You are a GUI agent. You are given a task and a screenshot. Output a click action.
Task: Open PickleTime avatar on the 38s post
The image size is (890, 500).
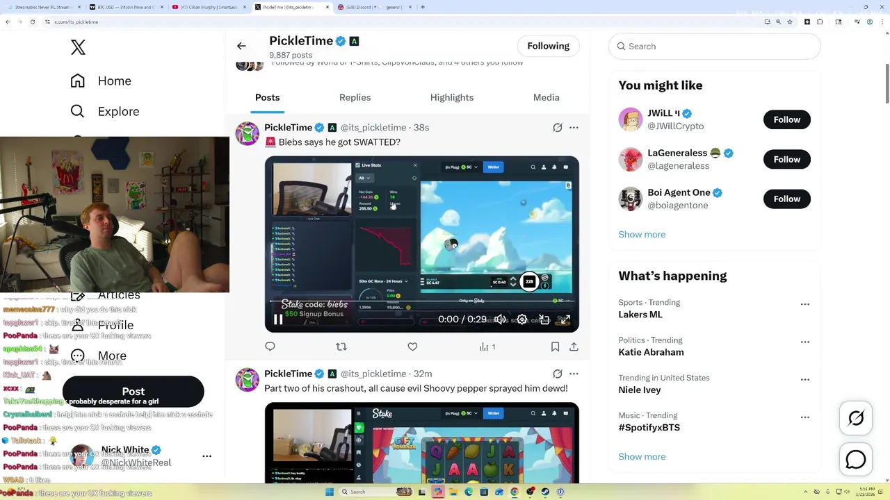(247, 133)
